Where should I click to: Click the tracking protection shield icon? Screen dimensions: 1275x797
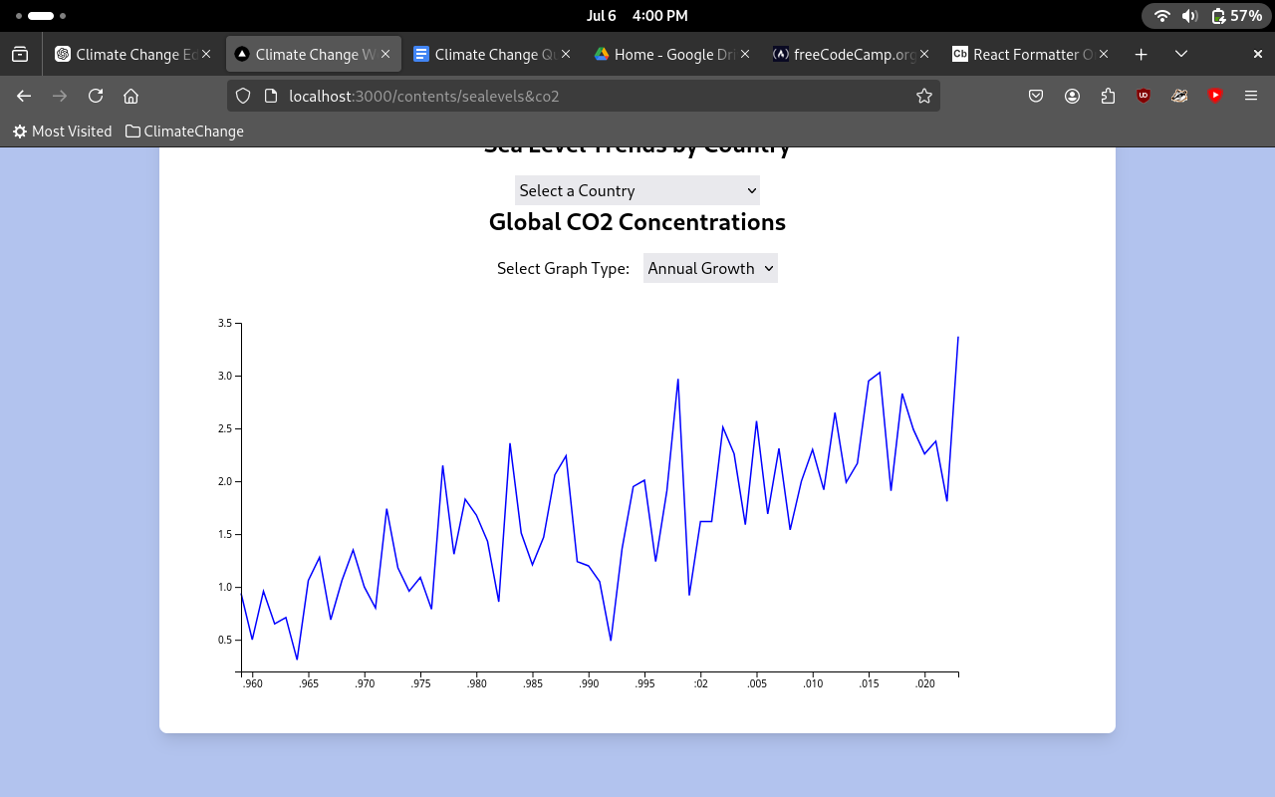[243, 96]
